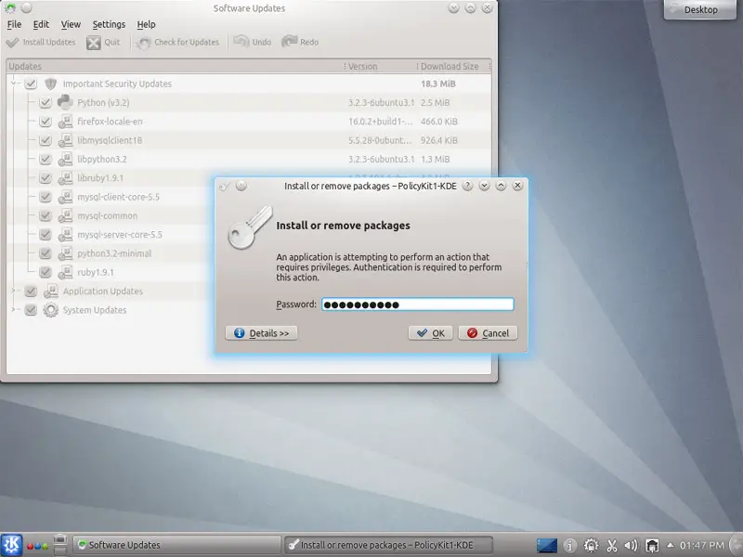Collapse the Important Security Updates group
Image resolution: width=743 pixels, height=557 pixels.
[x=14, y=84]
